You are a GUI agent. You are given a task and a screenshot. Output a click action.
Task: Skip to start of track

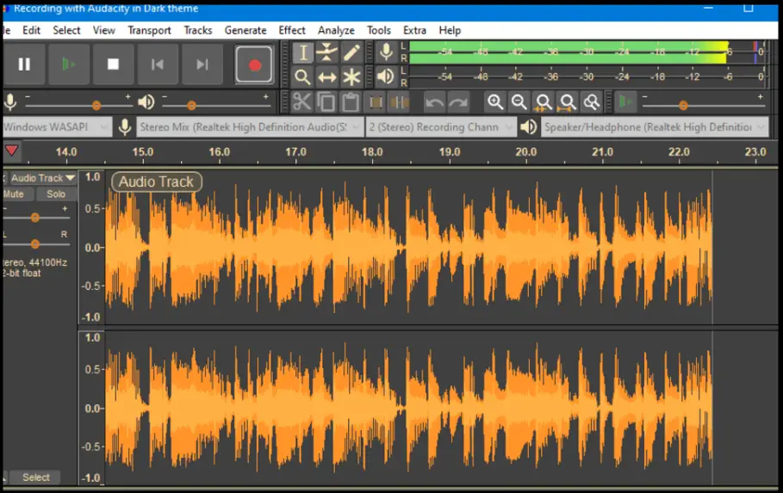click(x=158, y=65)
